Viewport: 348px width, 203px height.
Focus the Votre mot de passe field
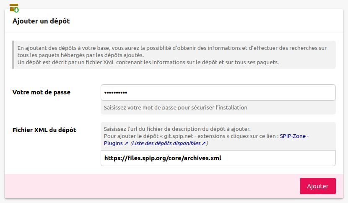pos(218,92)
